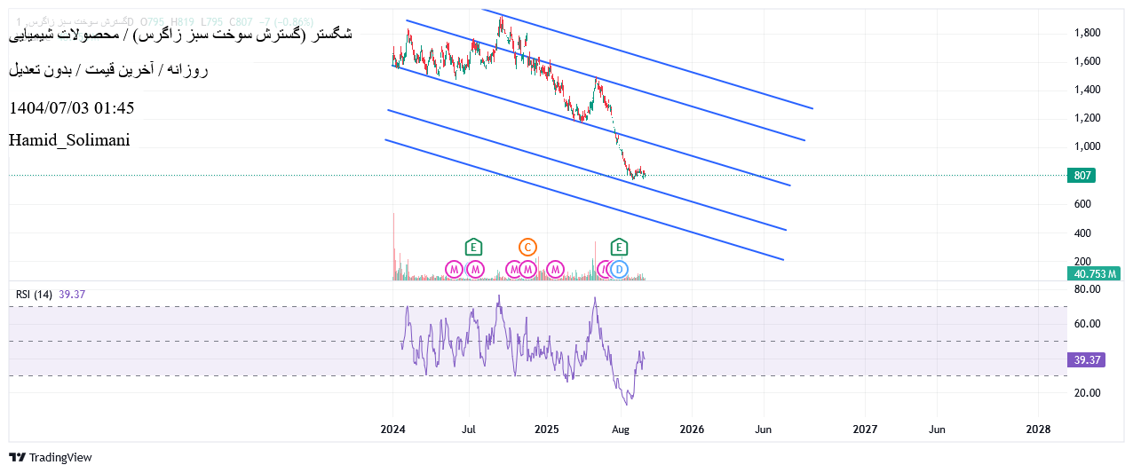Click the M marker below the green E
1133x473 pixels.
pos(475,269)
